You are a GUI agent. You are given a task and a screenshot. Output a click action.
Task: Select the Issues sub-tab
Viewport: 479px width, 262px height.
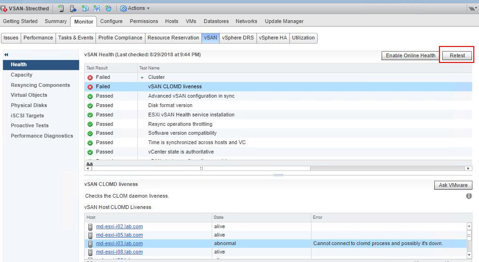pyautogui.click(x=11, y=38)
